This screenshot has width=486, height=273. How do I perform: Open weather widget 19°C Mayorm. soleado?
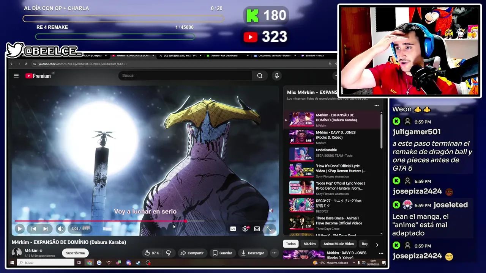coord(331,263)
